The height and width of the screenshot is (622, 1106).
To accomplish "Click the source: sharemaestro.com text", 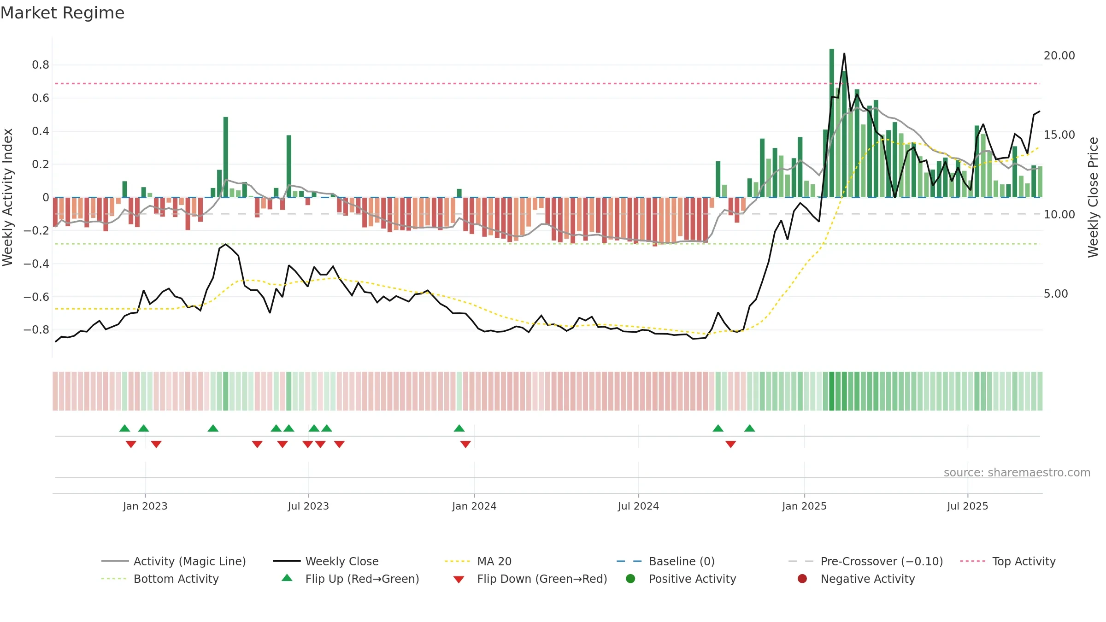I will (x=1017, y=472).
